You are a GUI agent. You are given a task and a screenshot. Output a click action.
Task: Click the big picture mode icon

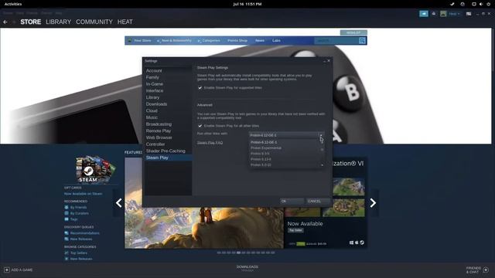[469, 14]
